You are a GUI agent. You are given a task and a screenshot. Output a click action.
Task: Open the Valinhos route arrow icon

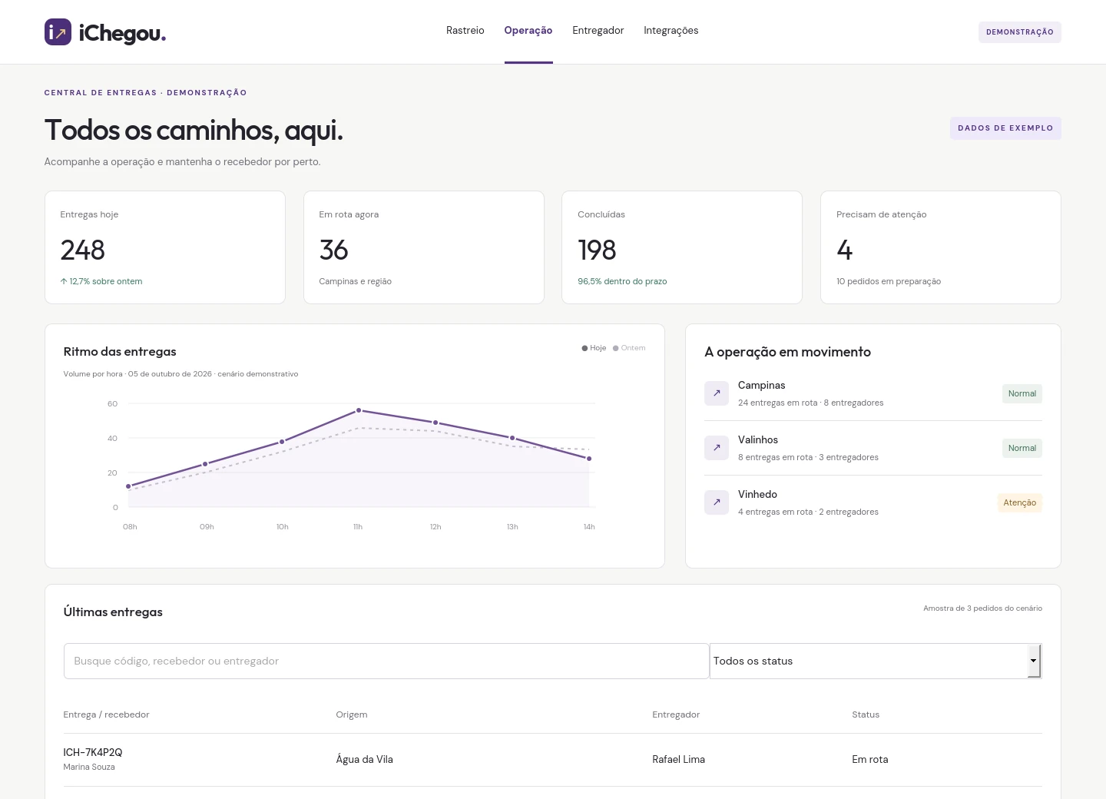click(717, 448)
